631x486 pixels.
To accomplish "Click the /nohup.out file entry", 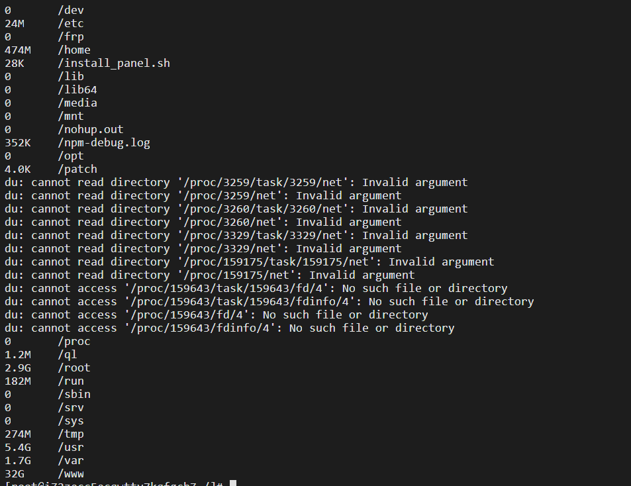I will [64, 130].
